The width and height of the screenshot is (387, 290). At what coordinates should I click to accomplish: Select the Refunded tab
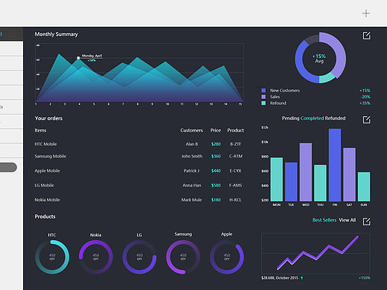(335, 118)
